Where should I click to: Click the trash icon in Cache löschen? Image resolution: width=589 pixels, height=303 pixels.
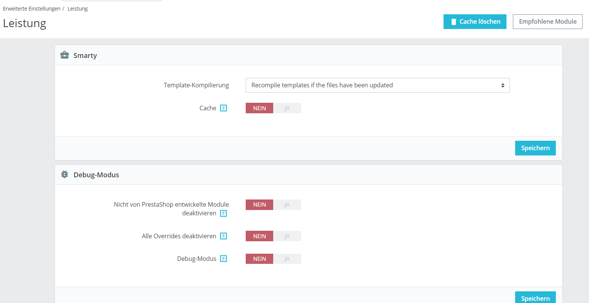[x=454, y=22]
